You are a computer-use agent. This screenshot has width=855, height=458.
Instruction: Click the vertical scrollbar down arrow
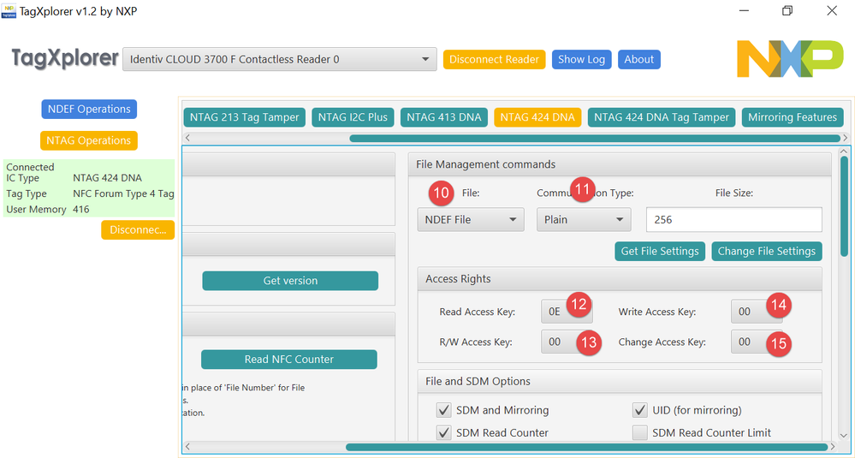point(844,437)
